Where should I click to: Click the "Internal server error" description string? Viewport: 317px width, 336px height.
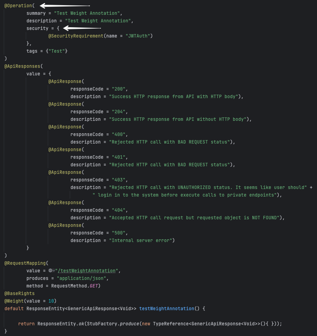tap(142, 241)
